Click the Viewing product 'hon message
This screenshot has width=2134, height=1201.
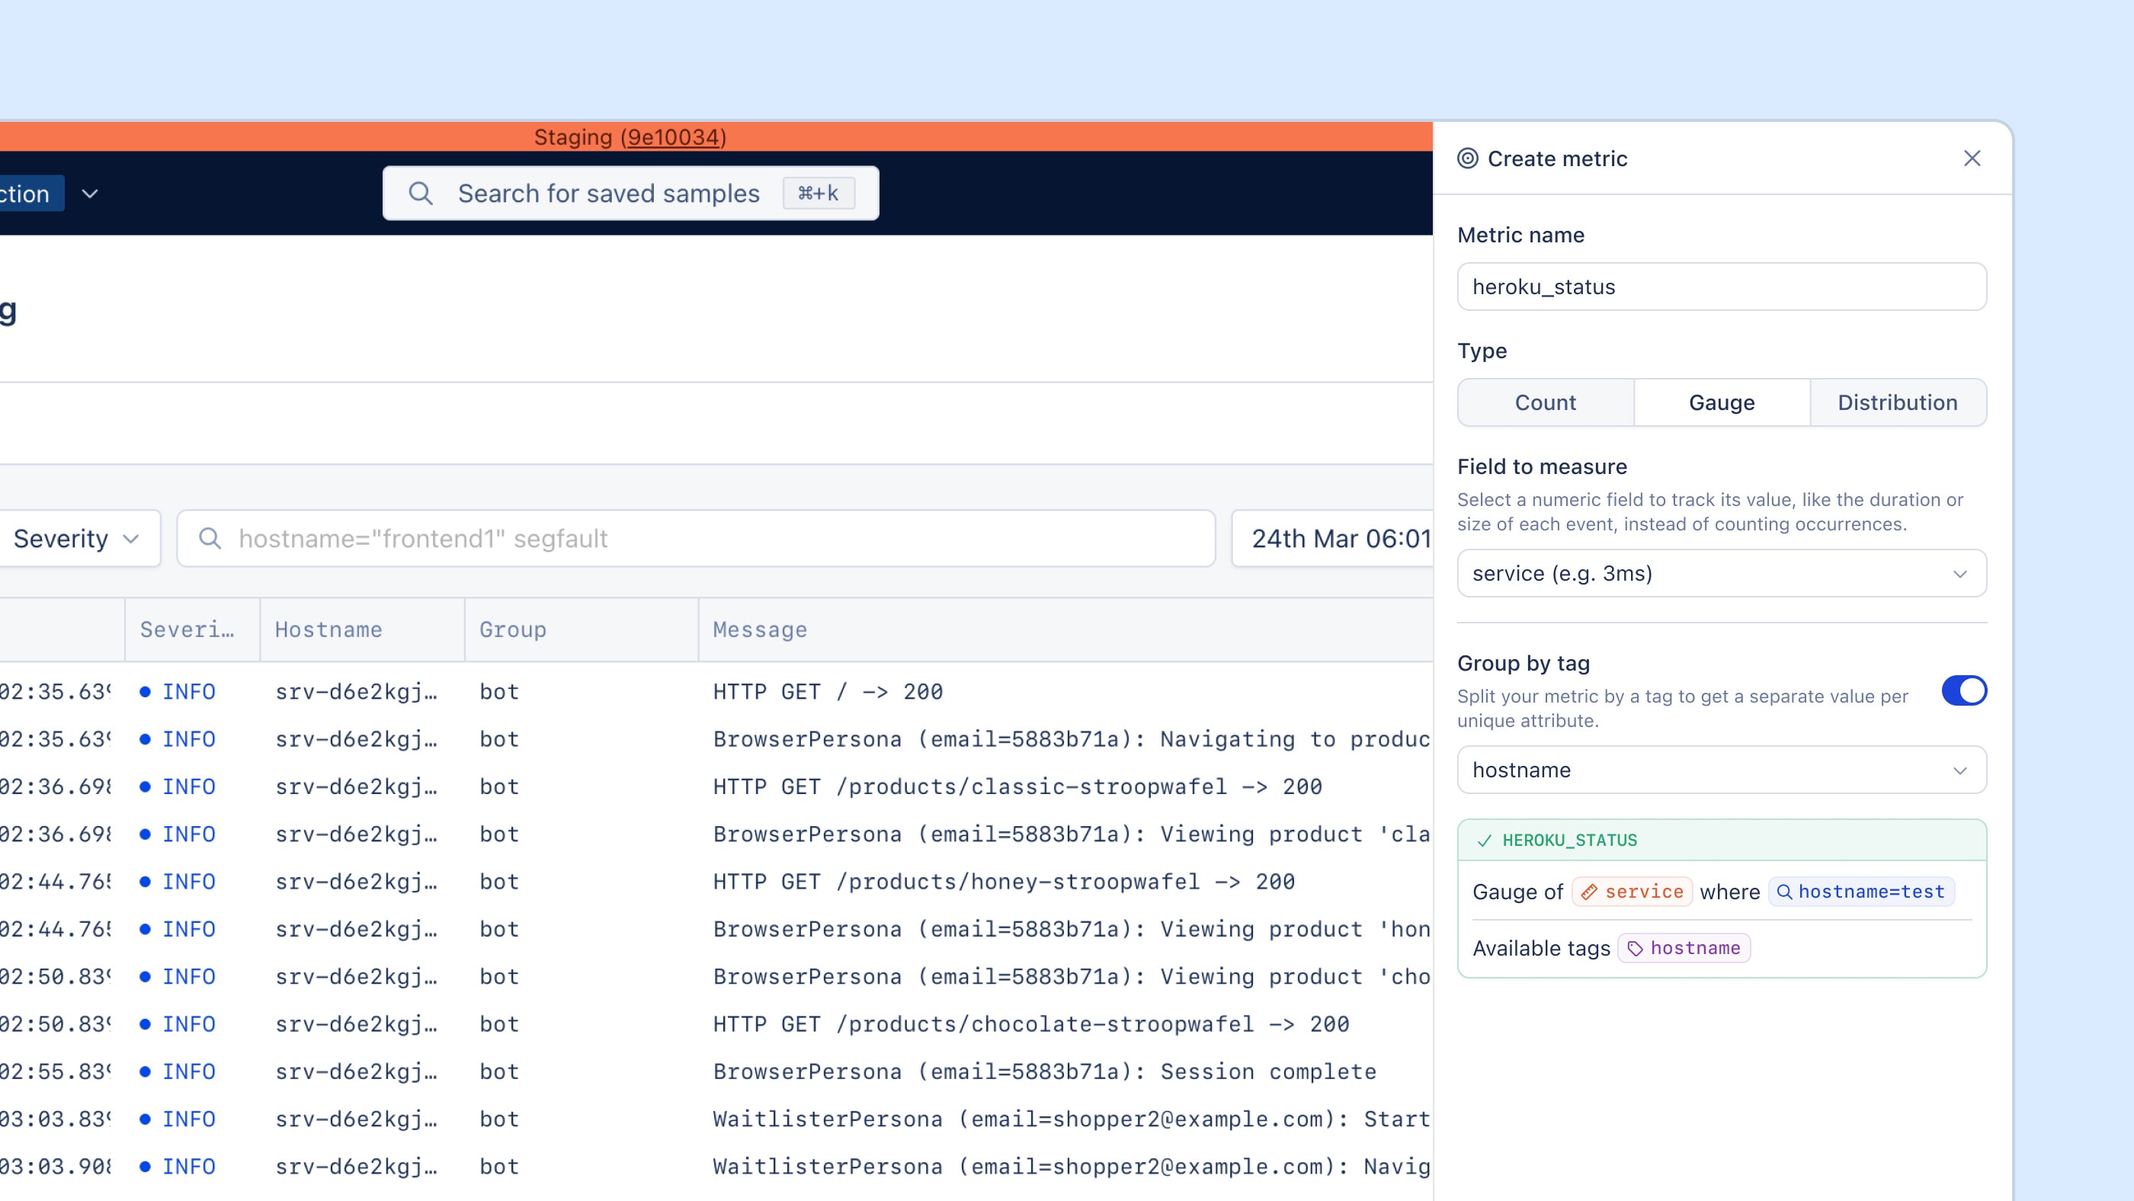click(x=1072, y=929)
